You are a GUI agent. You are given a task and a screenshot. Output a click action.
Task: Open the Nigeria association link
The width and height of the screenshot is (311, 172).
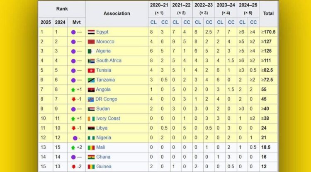pos(104,138)
